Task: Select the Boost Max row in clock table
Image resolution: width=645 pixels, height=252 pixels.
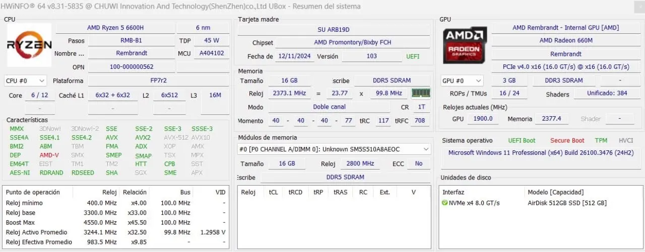Action: 20,223
